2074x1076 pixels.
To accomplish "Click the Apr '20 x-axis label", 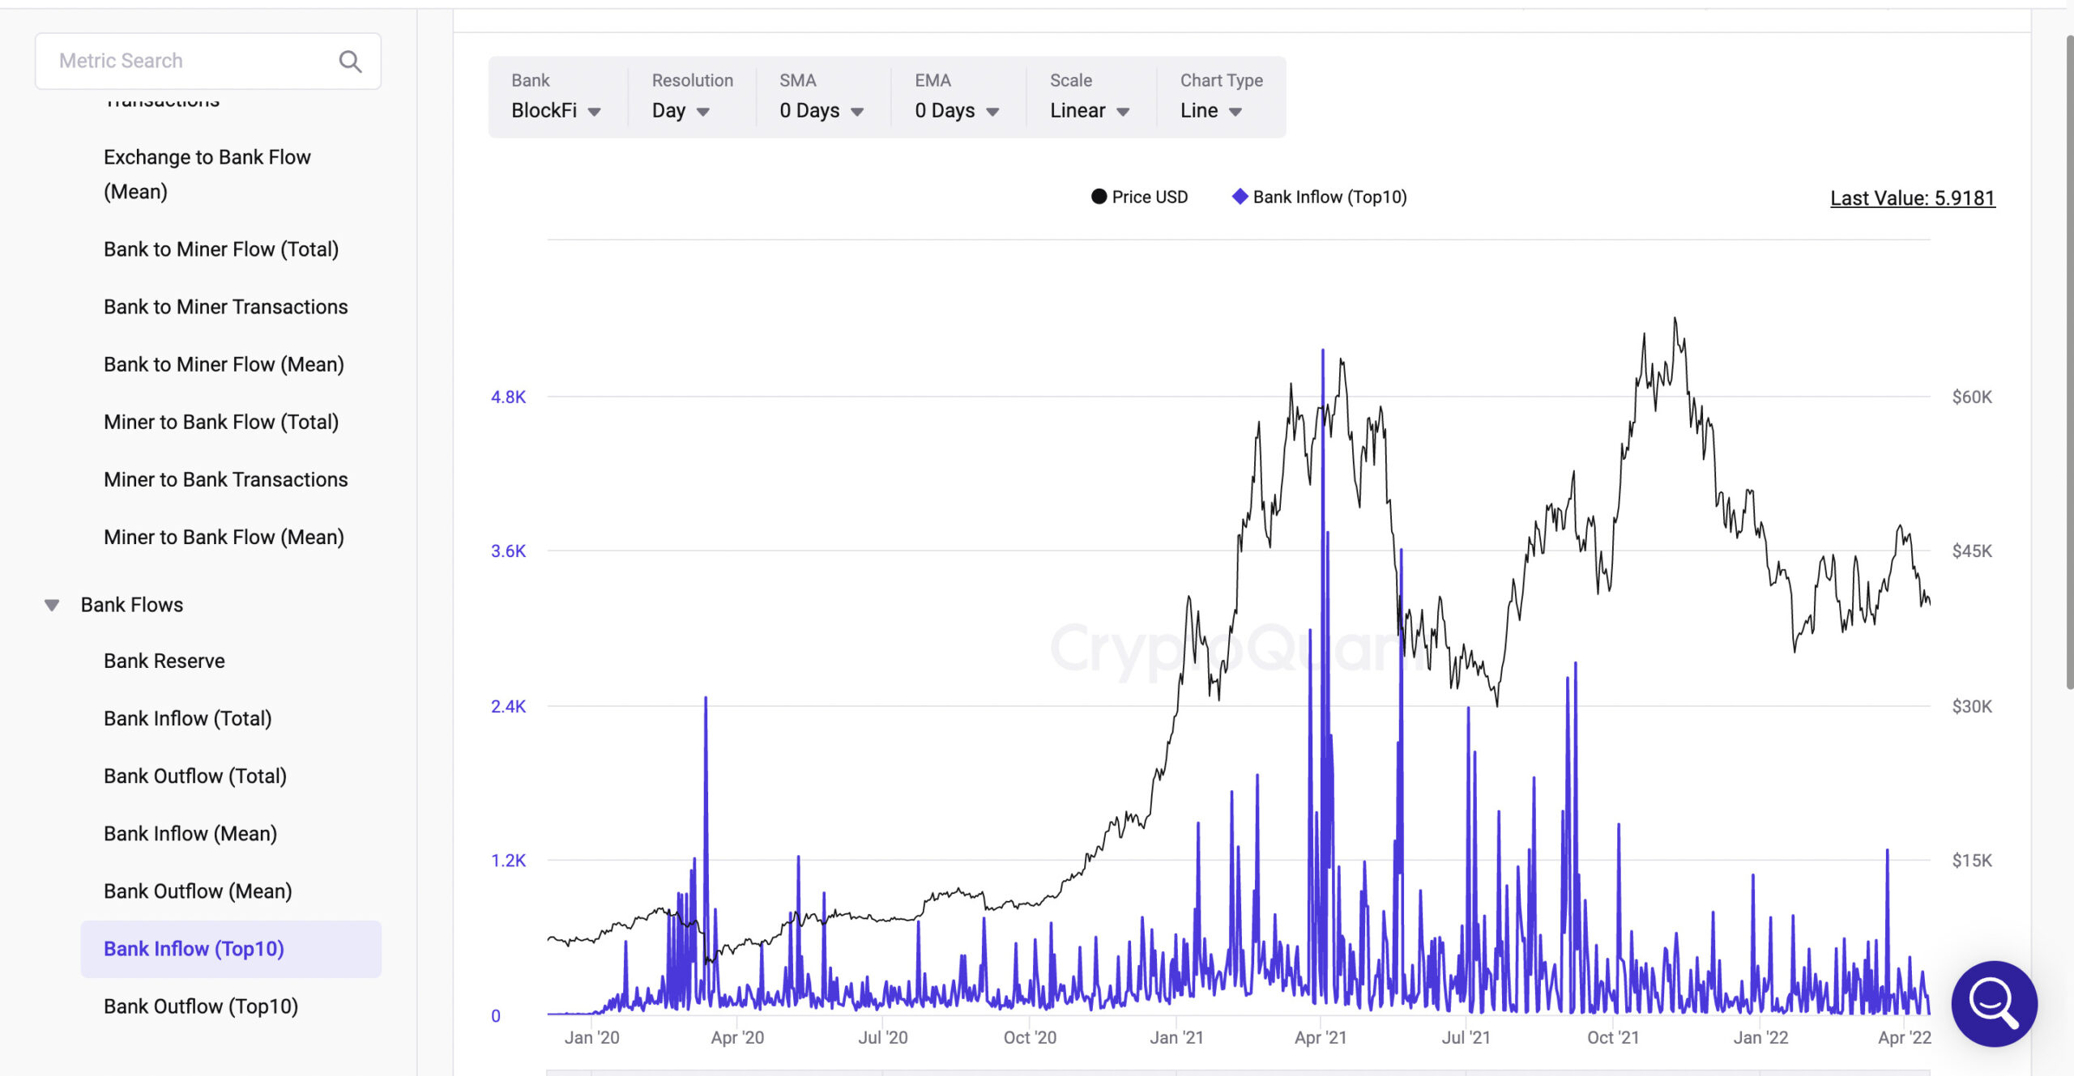I will point(737,1037).
